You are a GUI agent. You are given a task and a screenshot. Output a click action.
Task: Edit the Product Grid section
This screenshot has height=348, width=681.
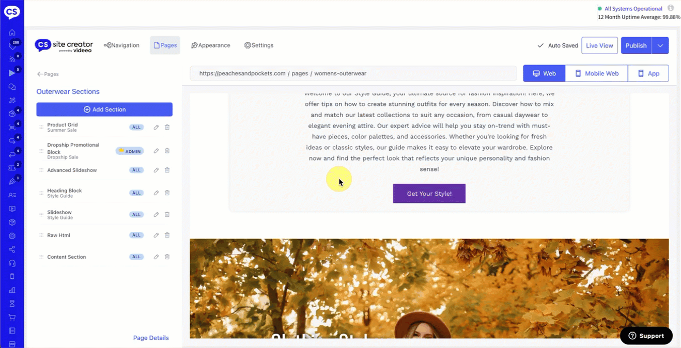(x=156, y=127)
